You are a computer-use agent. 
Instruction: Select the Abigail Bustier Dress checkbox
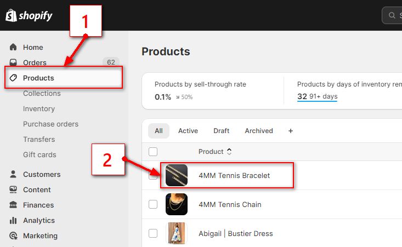(153, 233)
